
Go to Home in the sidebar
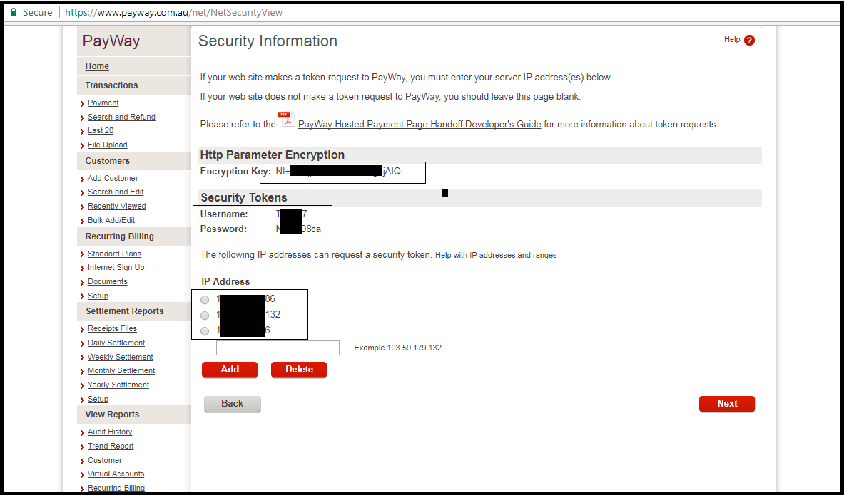coord(97,66)
